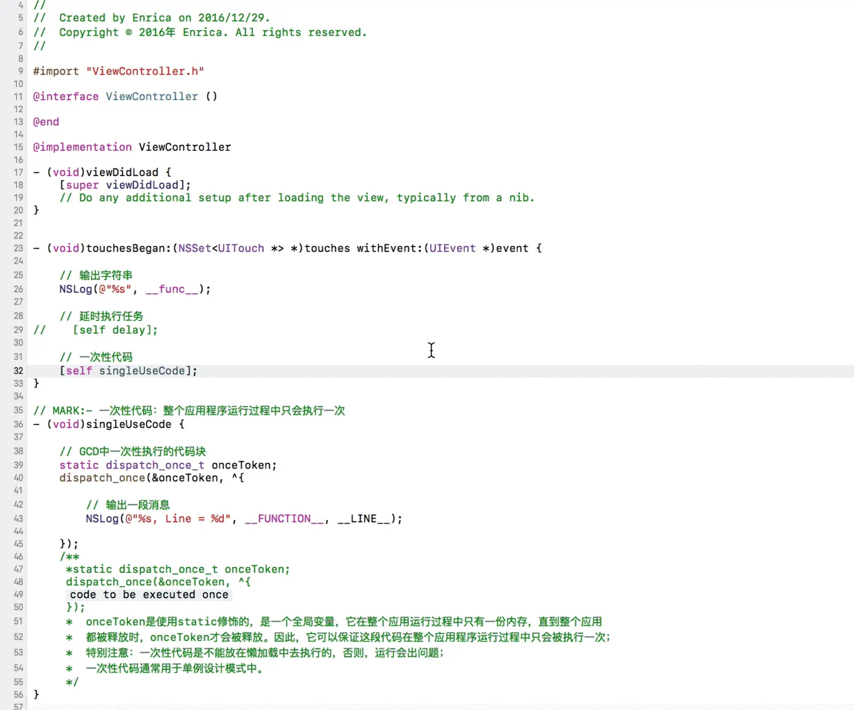The width and height of the screenshot is (854, 710).
Task: Click the // 输出字符串 comment on line 25
Action: (96, 276)
